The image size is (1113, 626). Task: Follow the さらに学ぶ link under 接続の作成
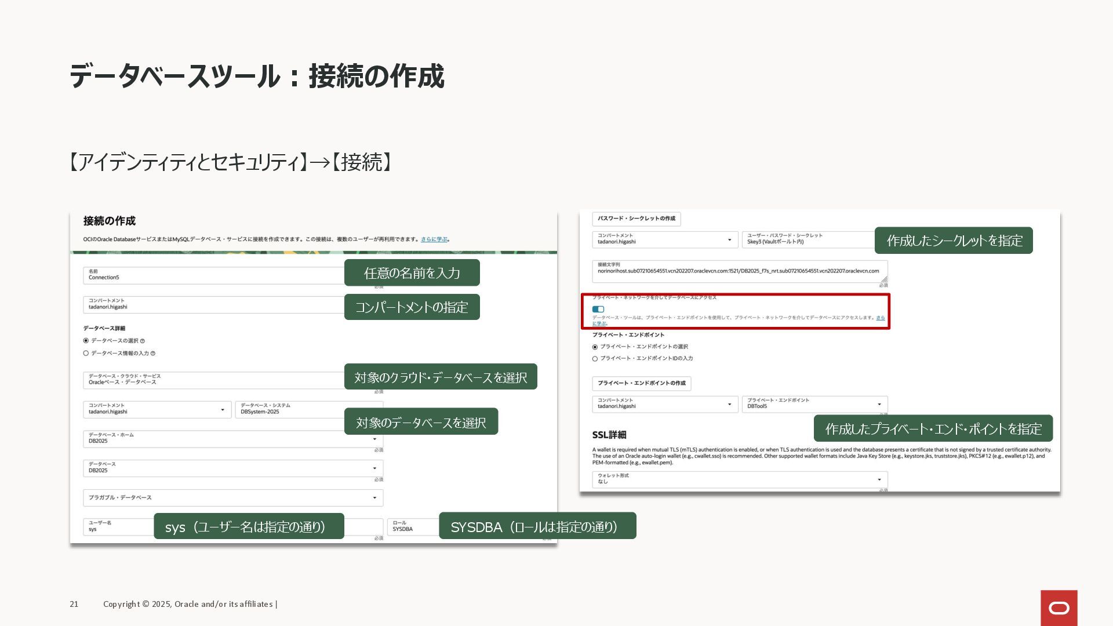click(434, 239)
